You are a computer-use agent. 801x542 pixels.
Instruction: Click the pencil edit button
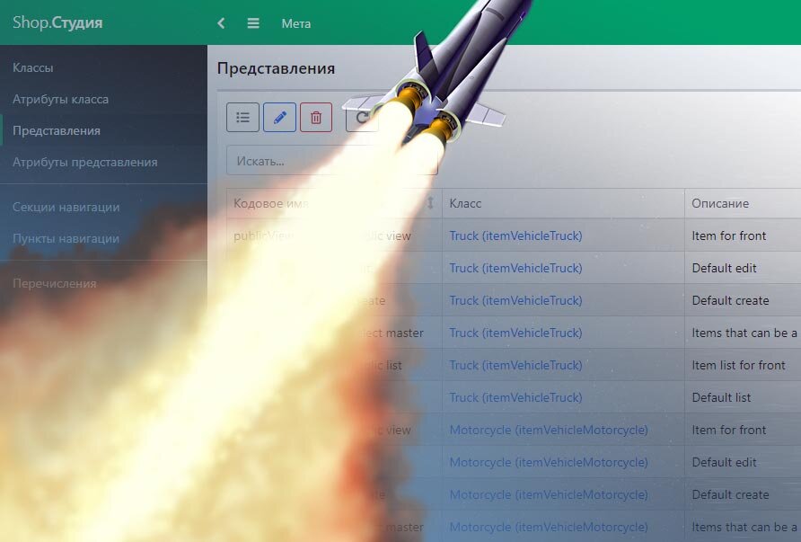(279, 118)
